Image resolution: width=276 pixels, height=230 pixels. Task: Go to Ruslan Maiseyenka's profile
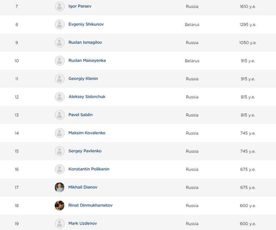[x=87, y=61]
